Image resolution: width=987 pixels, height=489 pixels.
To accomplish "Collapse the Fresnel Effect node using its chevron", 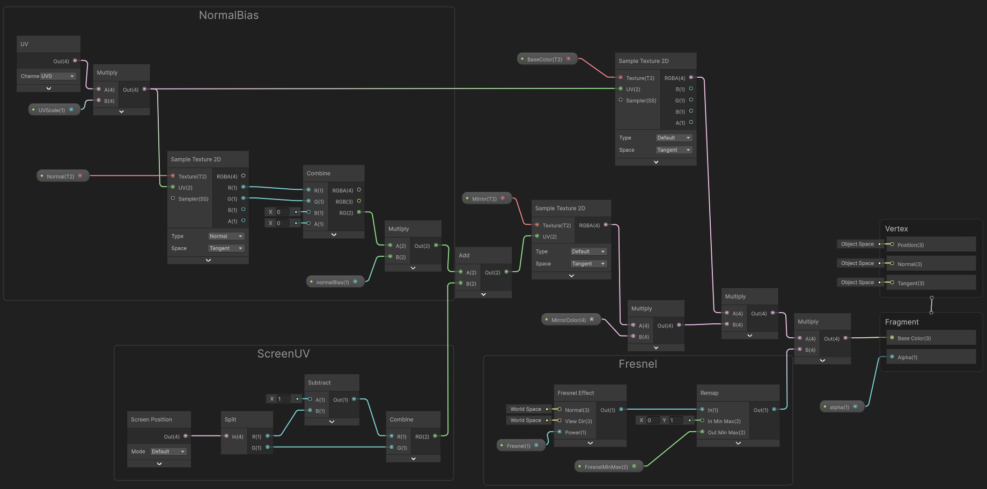I will point(590,443).
